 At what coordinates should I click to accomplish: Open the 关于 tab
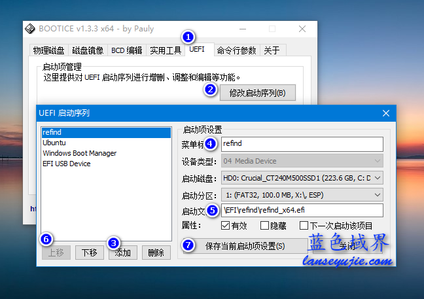point(272,50)
